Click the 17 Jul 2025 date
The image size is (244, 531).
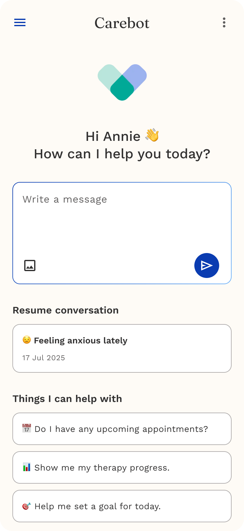pyautogui.click(x=44, y=358)
